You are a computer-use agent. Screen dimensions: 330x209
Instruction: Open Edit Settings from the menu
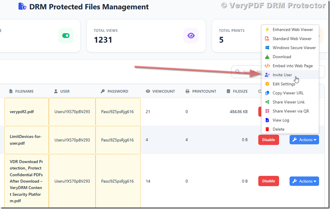(x=290, y=84)
